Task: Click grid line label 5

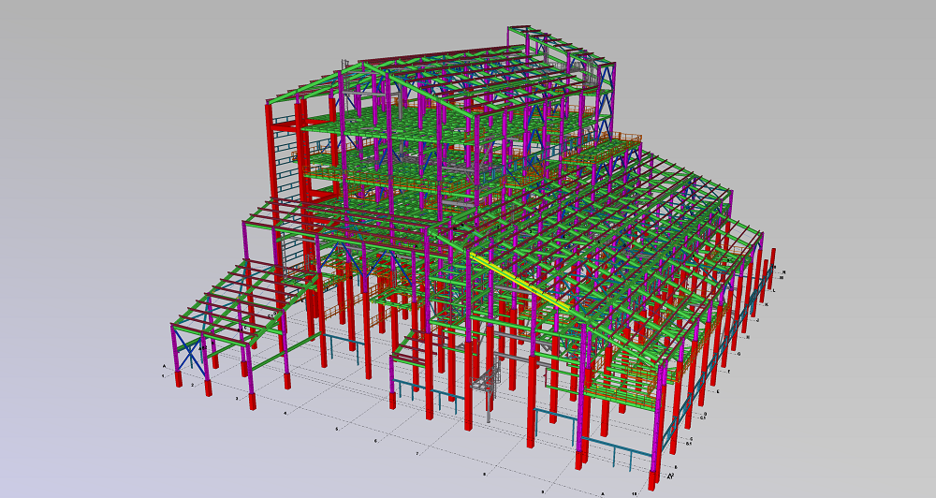Action: point(337,429)
